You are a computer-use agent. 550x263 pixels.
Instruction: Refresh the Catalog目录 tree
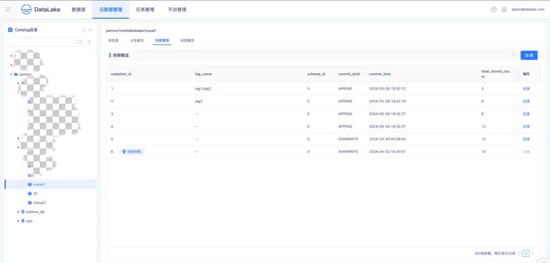tap(84, 30)
